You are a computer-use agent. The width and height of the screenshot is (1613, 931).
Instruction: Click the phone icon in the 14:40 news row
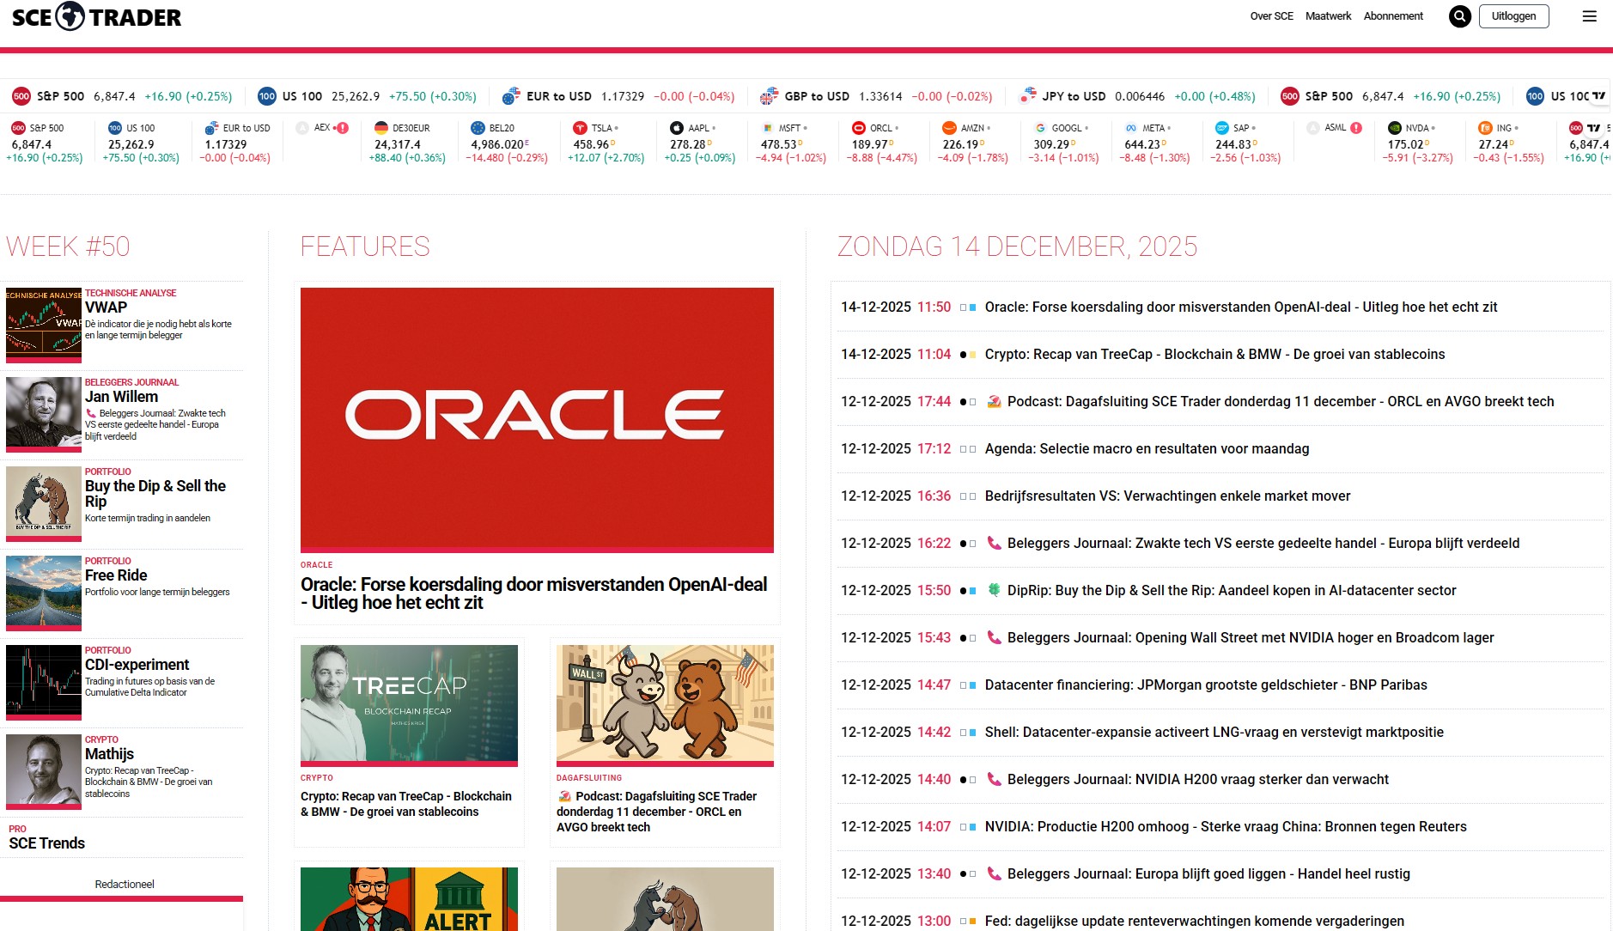click(x=994, y=779)
